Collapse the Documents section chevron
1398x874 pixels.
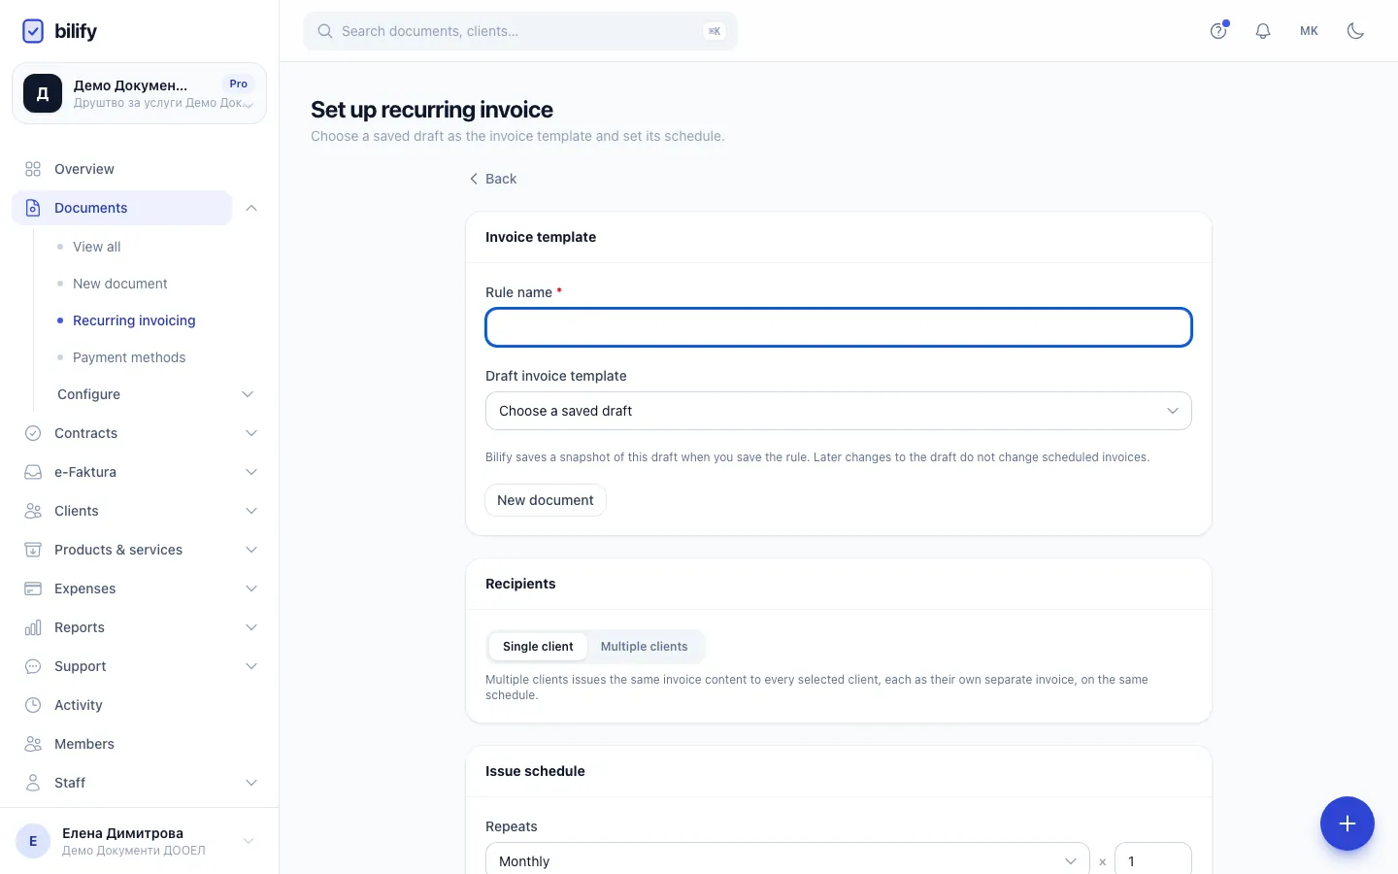(x=251, y=208)
